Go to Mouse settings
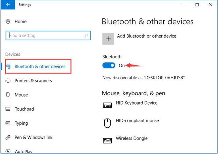Viewport: 218px width, 154px height. pos(21,95)
